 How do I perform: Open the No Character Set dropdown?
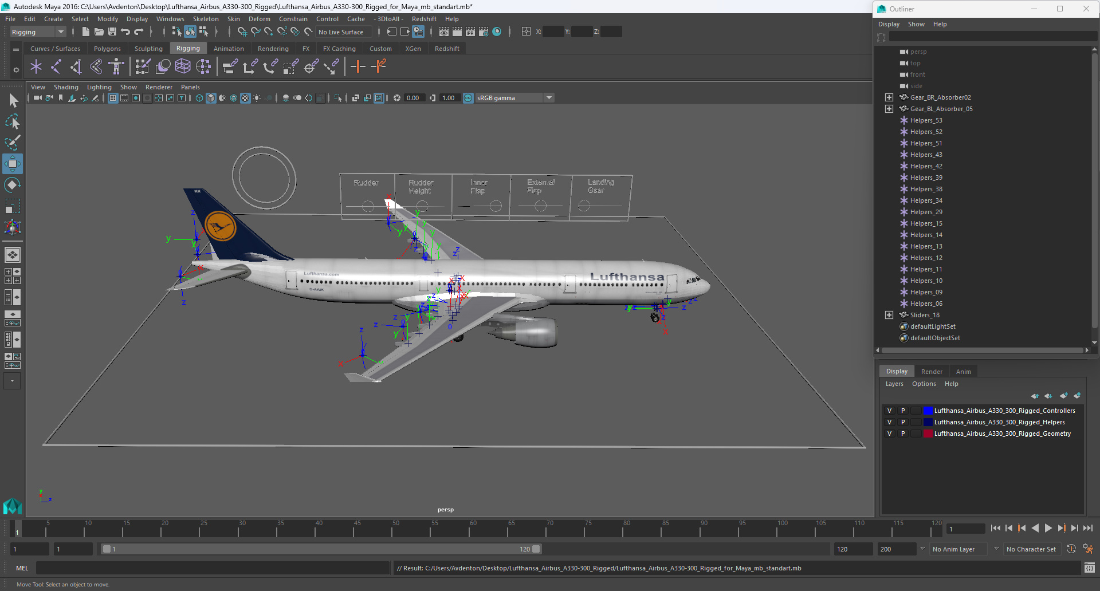tap(1031, 549)
